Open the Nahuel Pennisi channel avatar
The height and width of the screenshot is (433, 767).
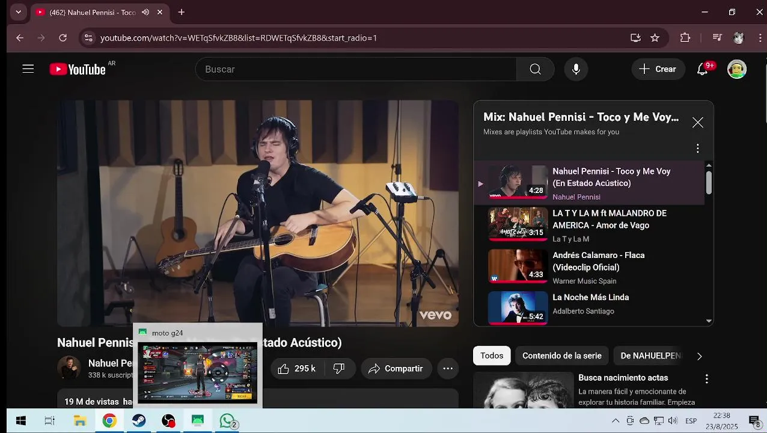(69, 368)
